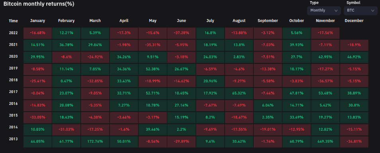
Task: Click the chevron arrow in Monthly dropdown
Action: click(x=336, y=11)
